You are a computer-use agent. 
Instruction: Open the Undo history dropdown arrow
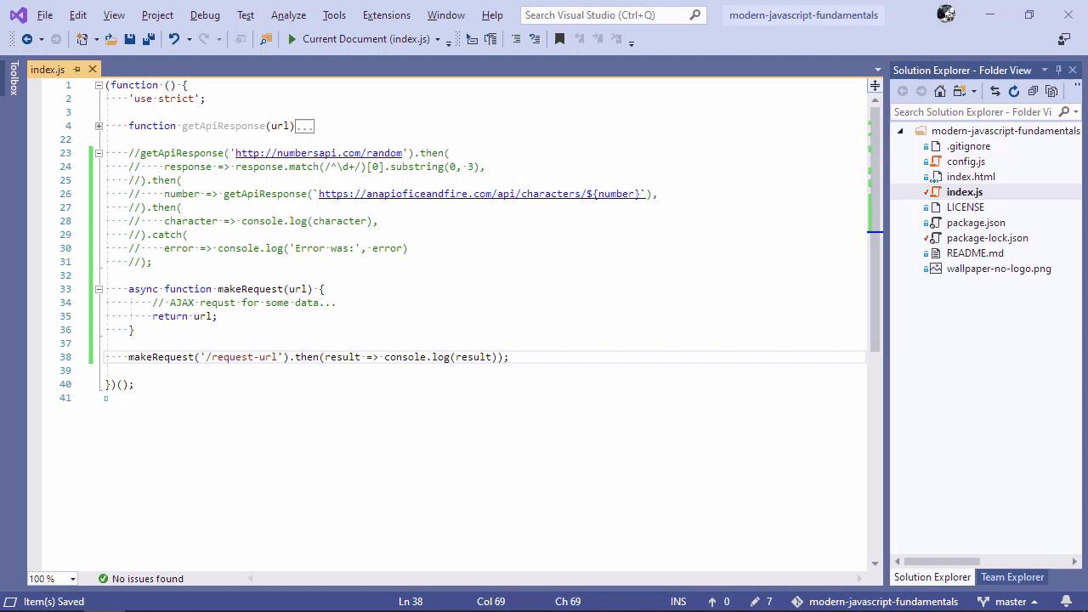tap(189, 39)
